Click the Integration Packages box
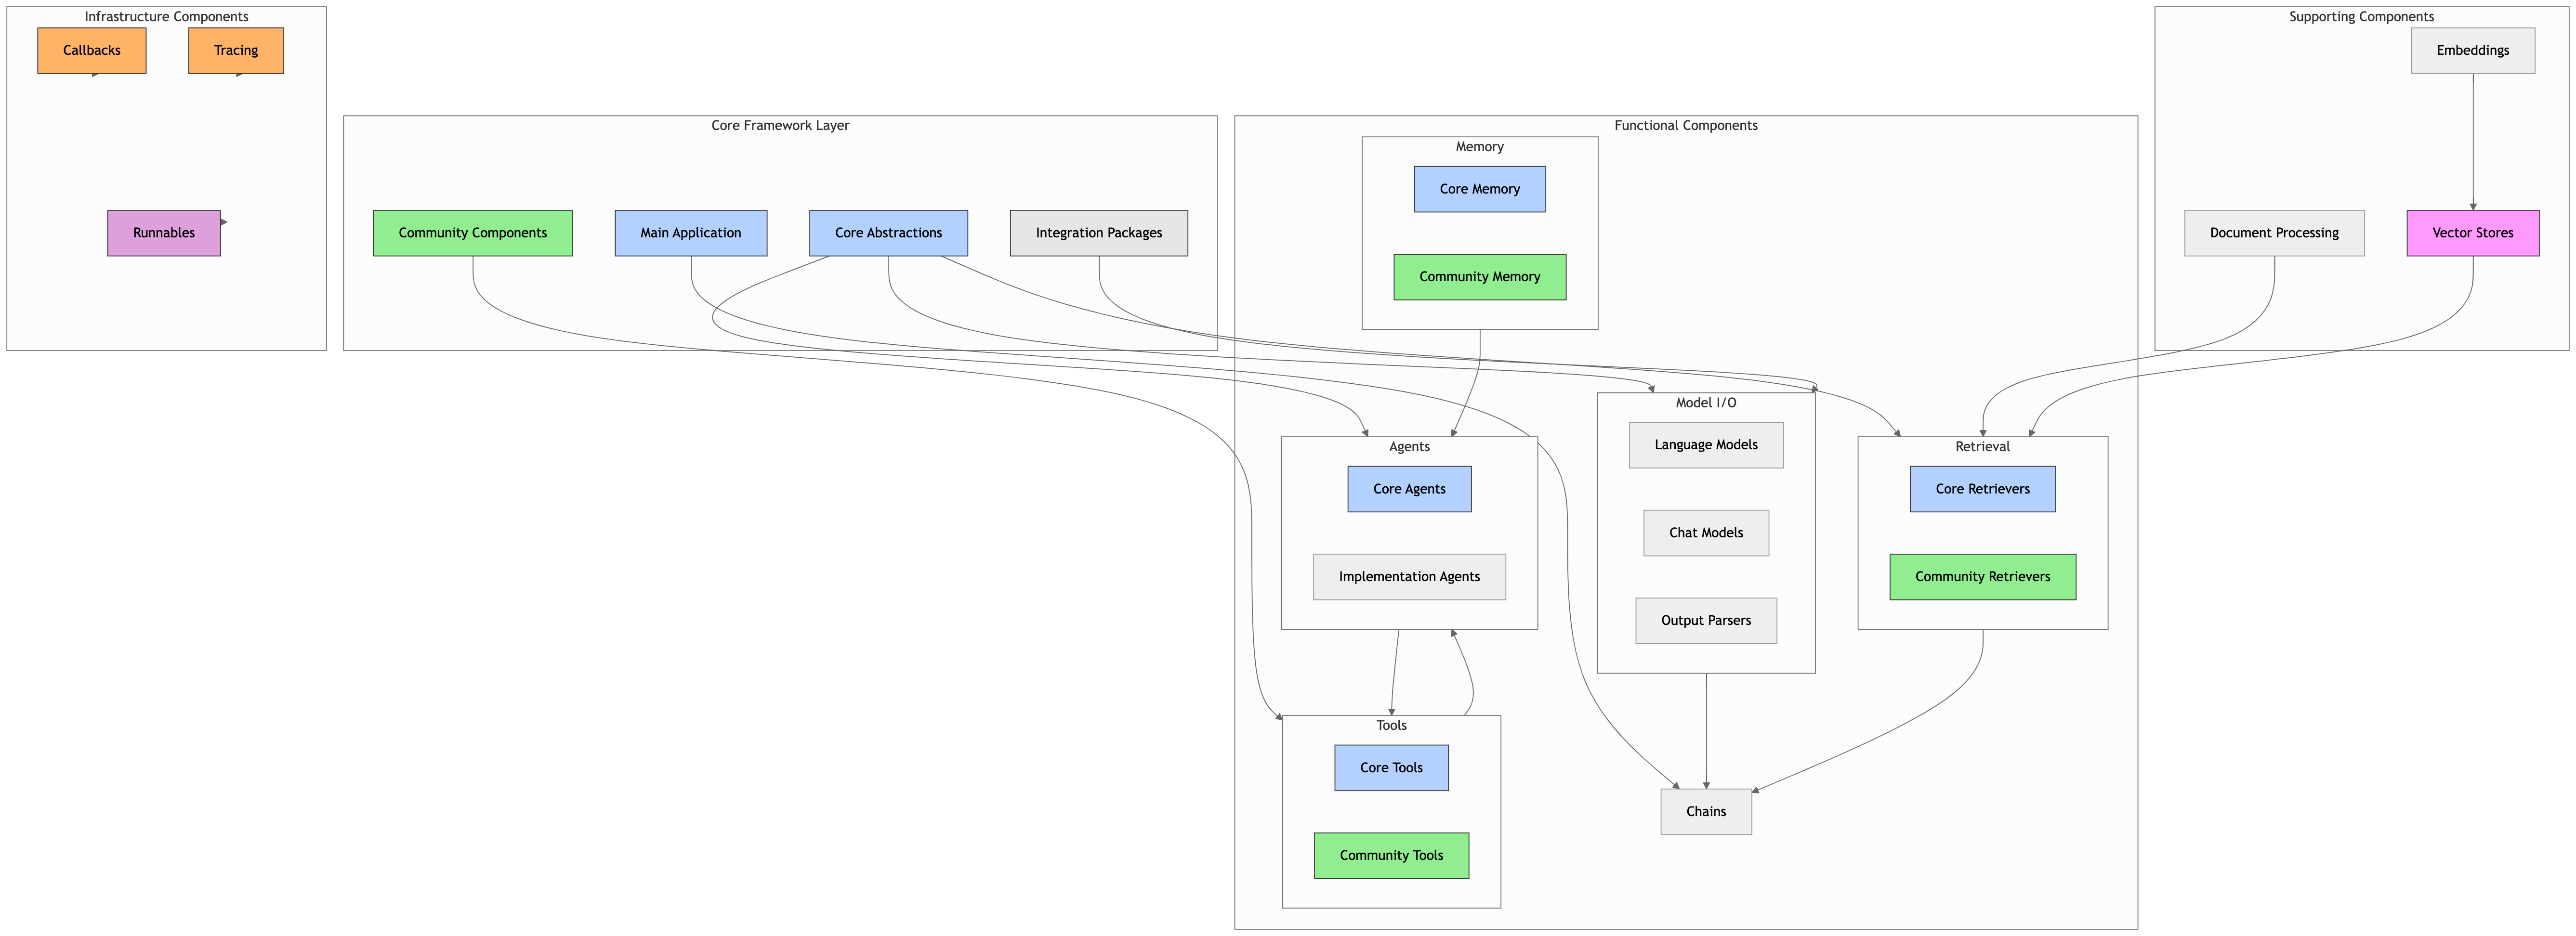Screen dimensions: 2576x936 pos(1099,233)
